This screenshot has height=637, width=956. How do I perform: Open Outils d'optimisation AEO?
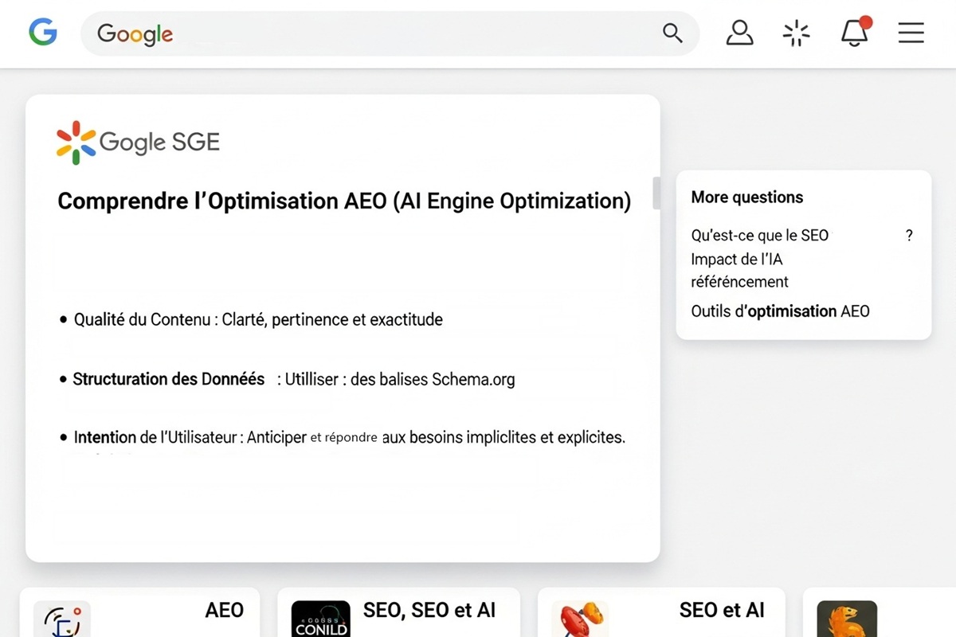(x=780, y=311)
